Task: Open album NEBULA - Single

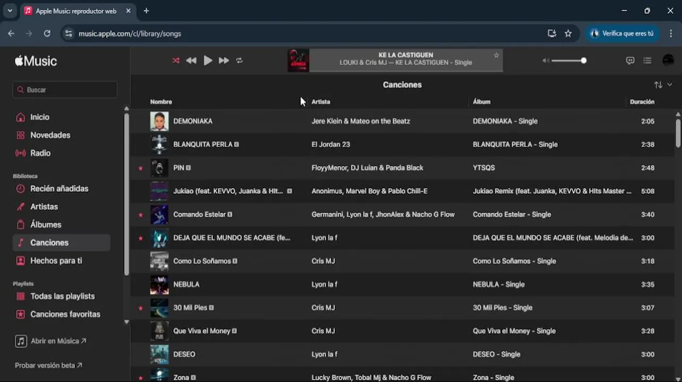Action: pos(499,284)
